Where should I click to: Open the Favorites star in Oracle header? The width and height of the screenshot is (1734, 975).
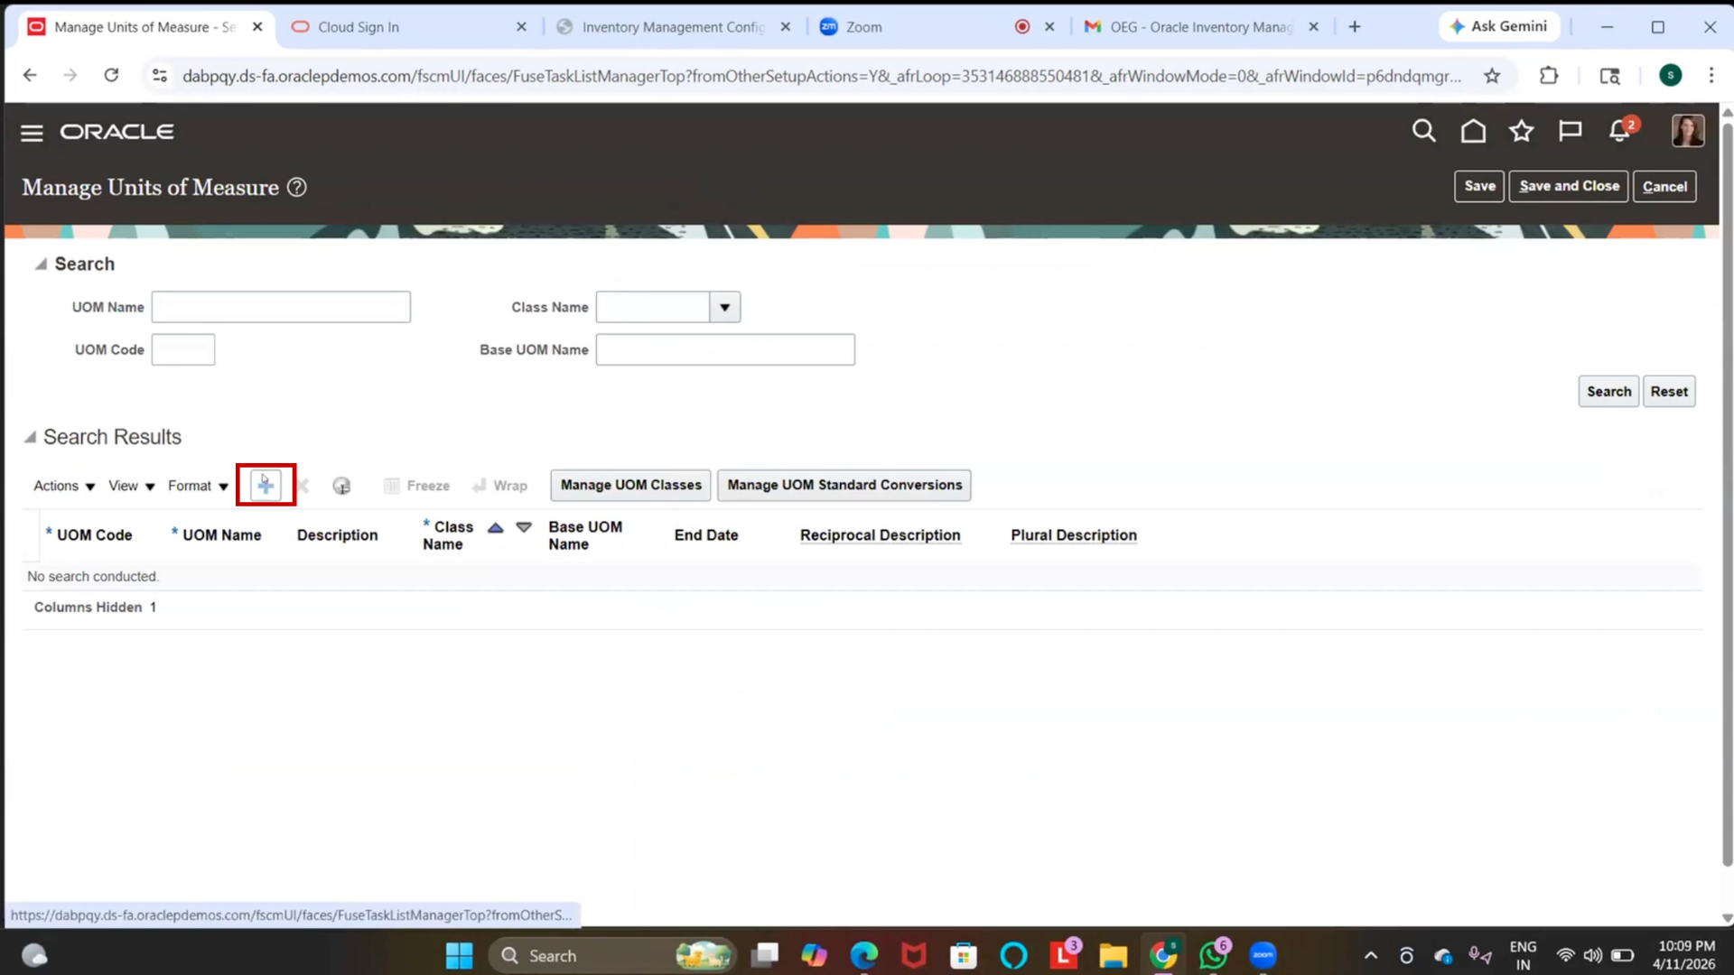tap(1522, 132)
